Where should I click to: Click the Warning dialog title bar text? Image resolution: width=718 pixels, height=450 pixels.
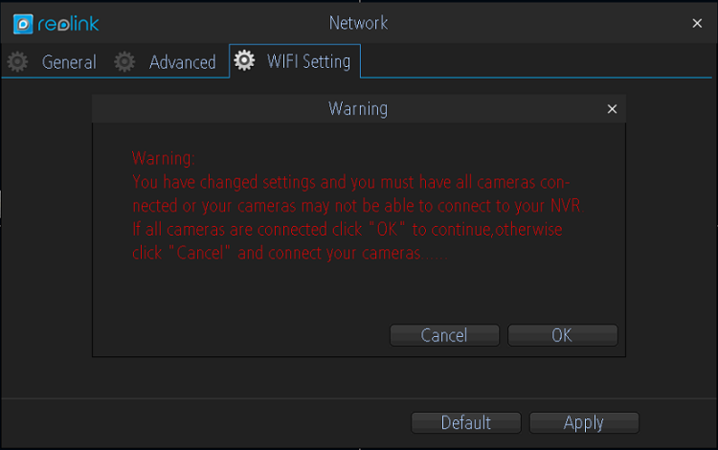click(x=358, y=109)
